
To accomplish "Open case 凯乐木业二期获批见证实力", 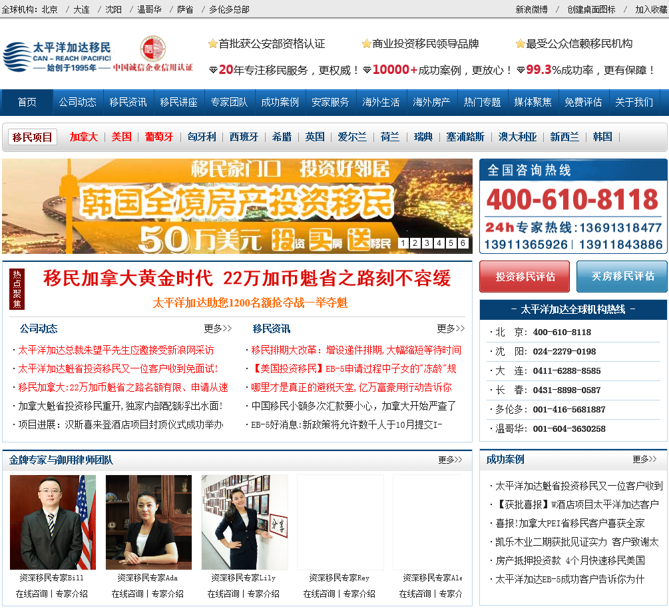I will pos(577,542).
